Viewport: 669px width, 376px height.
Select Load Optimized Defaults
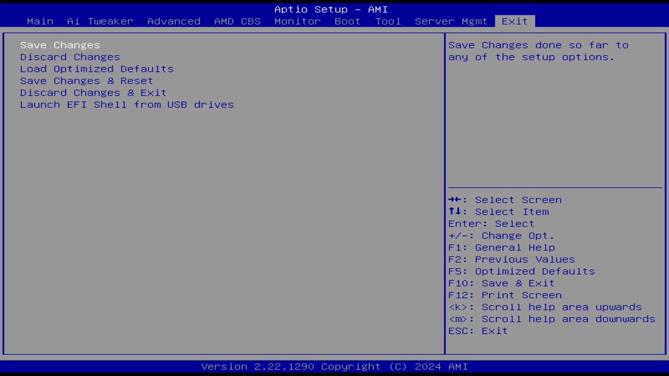(97, 69)
